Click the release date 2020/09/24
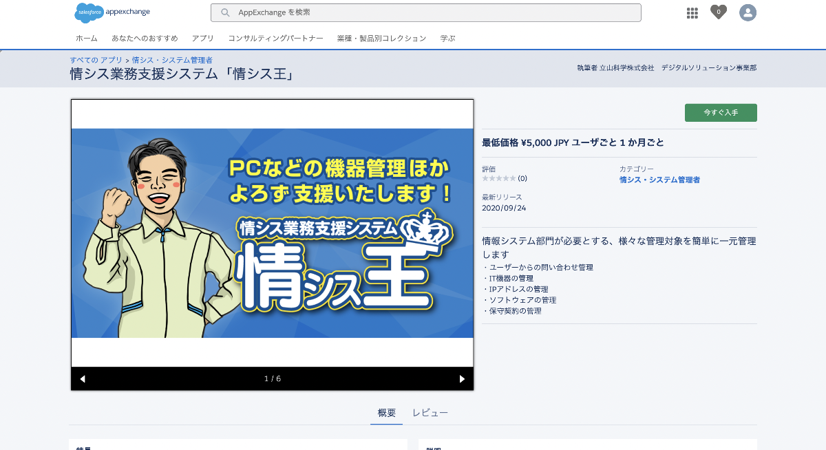826x450 pixels. pyautogui.click(x=504, y=208)
